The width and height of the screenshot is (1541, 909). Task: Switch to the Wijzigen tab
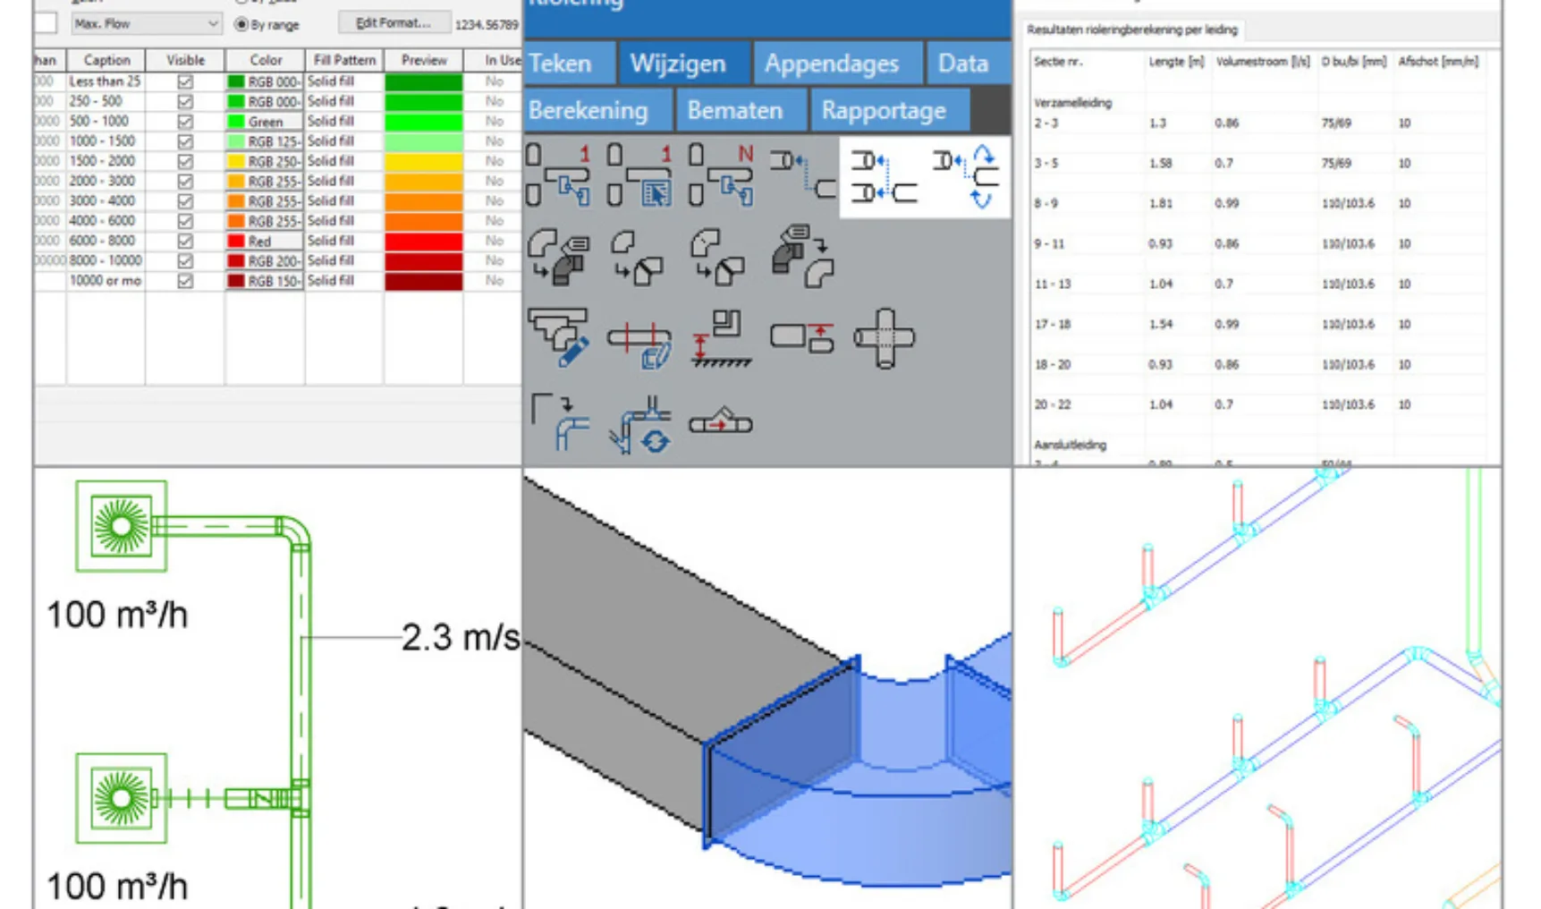click(x=678, y=64)
